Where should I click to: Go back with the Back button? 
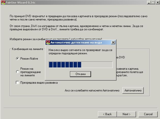point(107,114)
